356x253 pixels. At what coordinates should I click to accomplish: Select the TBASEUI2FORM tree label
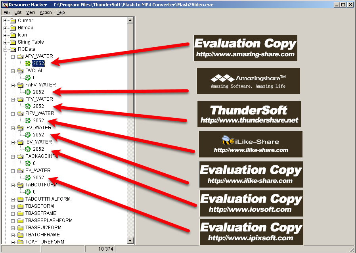(43, 228)
